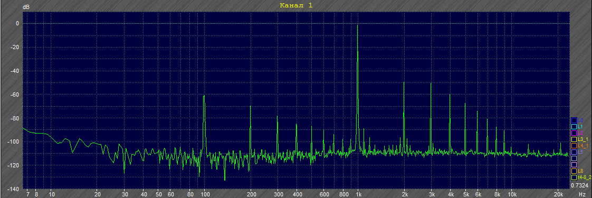Viewport: 592px width, 198px height.
Task: Toggle the cyan L1 trace box
Action: click(x=574, y=126)
